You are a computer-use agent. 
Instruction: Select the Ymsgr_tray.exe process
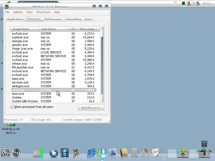[x=54, y=49]
